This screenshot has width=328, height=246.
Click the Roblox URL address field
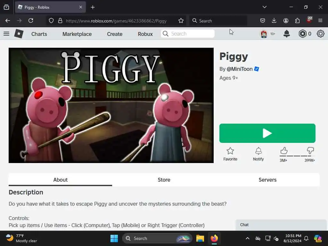point(116,21)
